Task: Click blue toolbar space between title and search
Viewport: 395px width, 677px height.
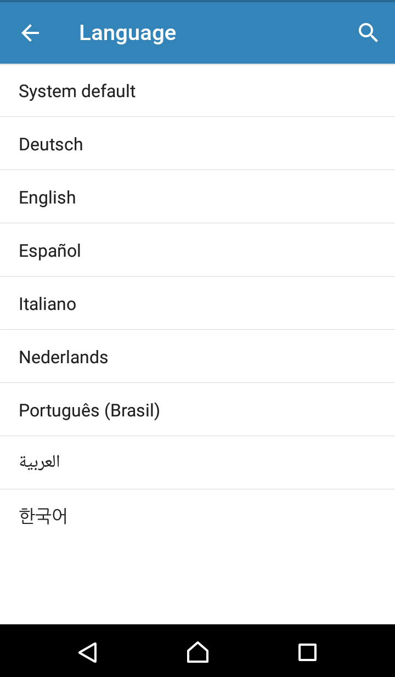Action: 263,33
